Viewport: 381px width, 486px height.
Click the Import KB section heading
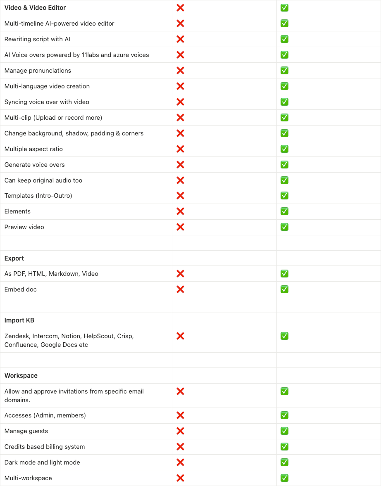coord(19,320)
